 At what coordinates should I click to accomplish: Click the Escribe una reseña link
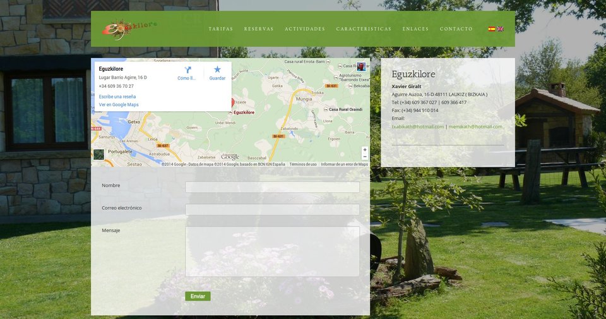click(117, 97)
